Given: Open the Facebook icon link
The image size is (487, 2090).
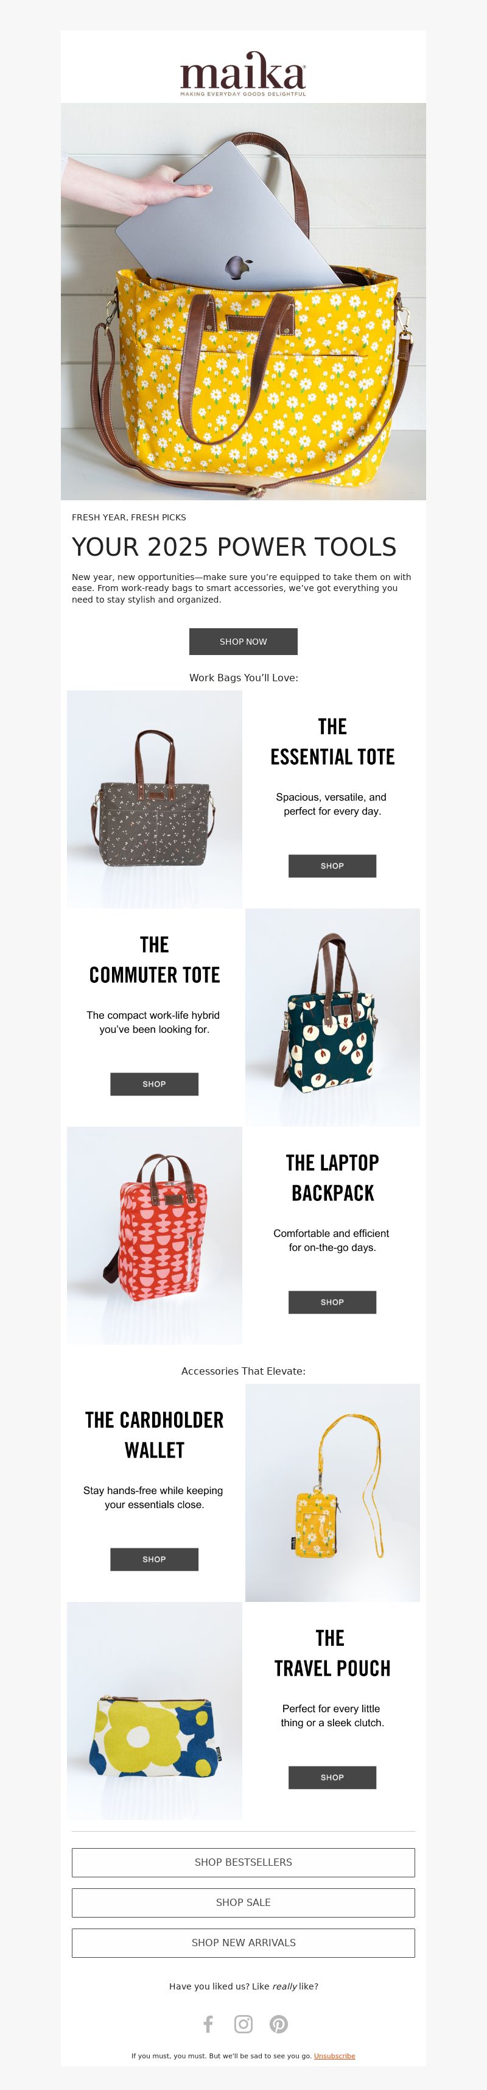Looking at the screenshot, I should (208, 2024).
